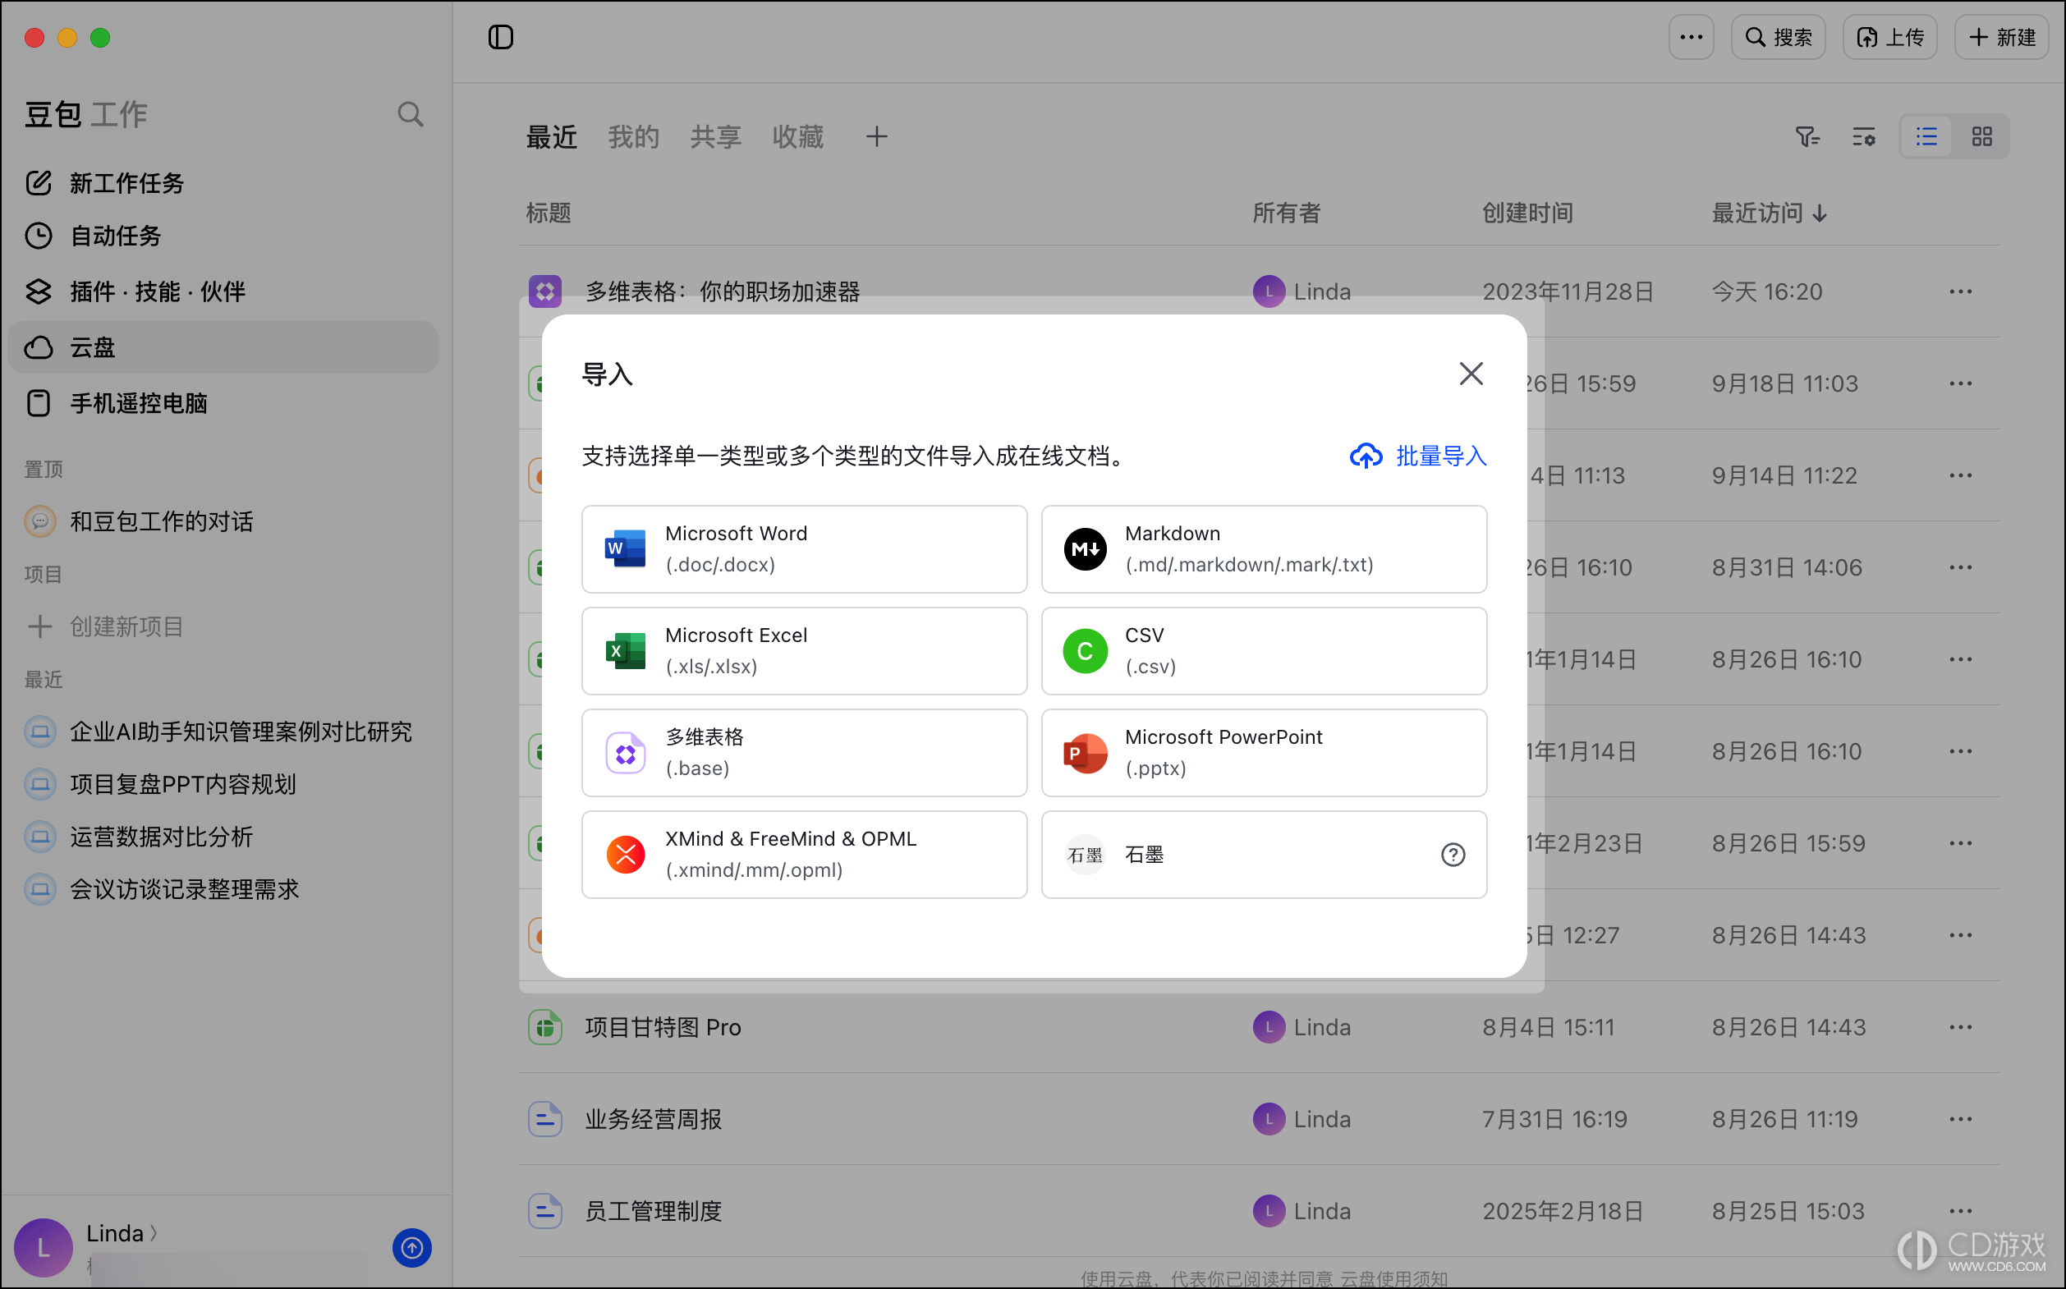Click the Word icon in import dialog
Screen dimensions: 2066x1289
625,549
